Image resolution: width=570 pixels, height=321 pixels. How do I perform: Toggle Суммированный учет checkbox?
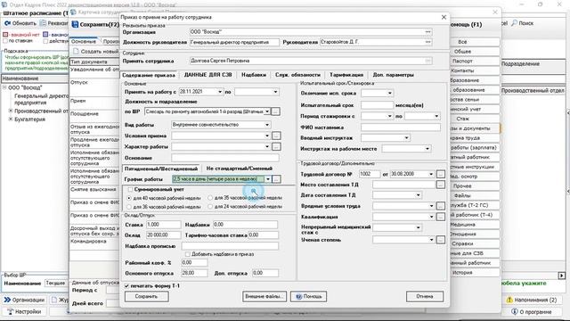pos(130,190)
